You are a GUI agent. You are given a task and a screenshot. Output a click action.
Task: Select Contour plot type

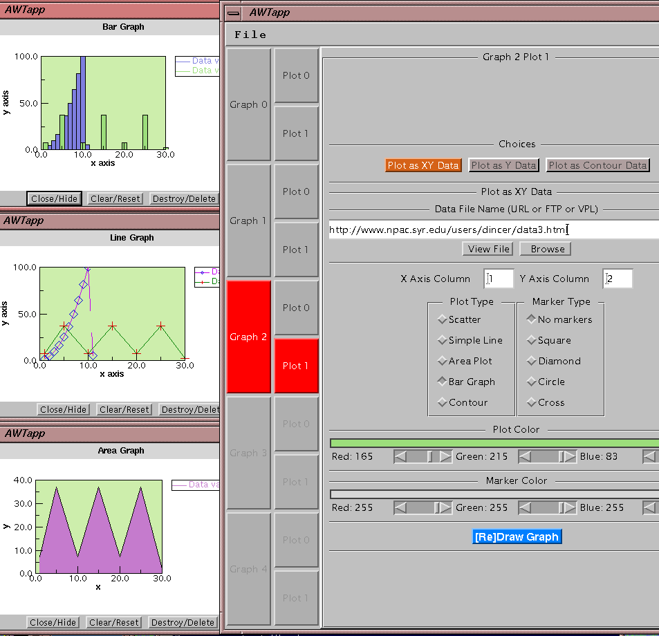tap(463, 402)
